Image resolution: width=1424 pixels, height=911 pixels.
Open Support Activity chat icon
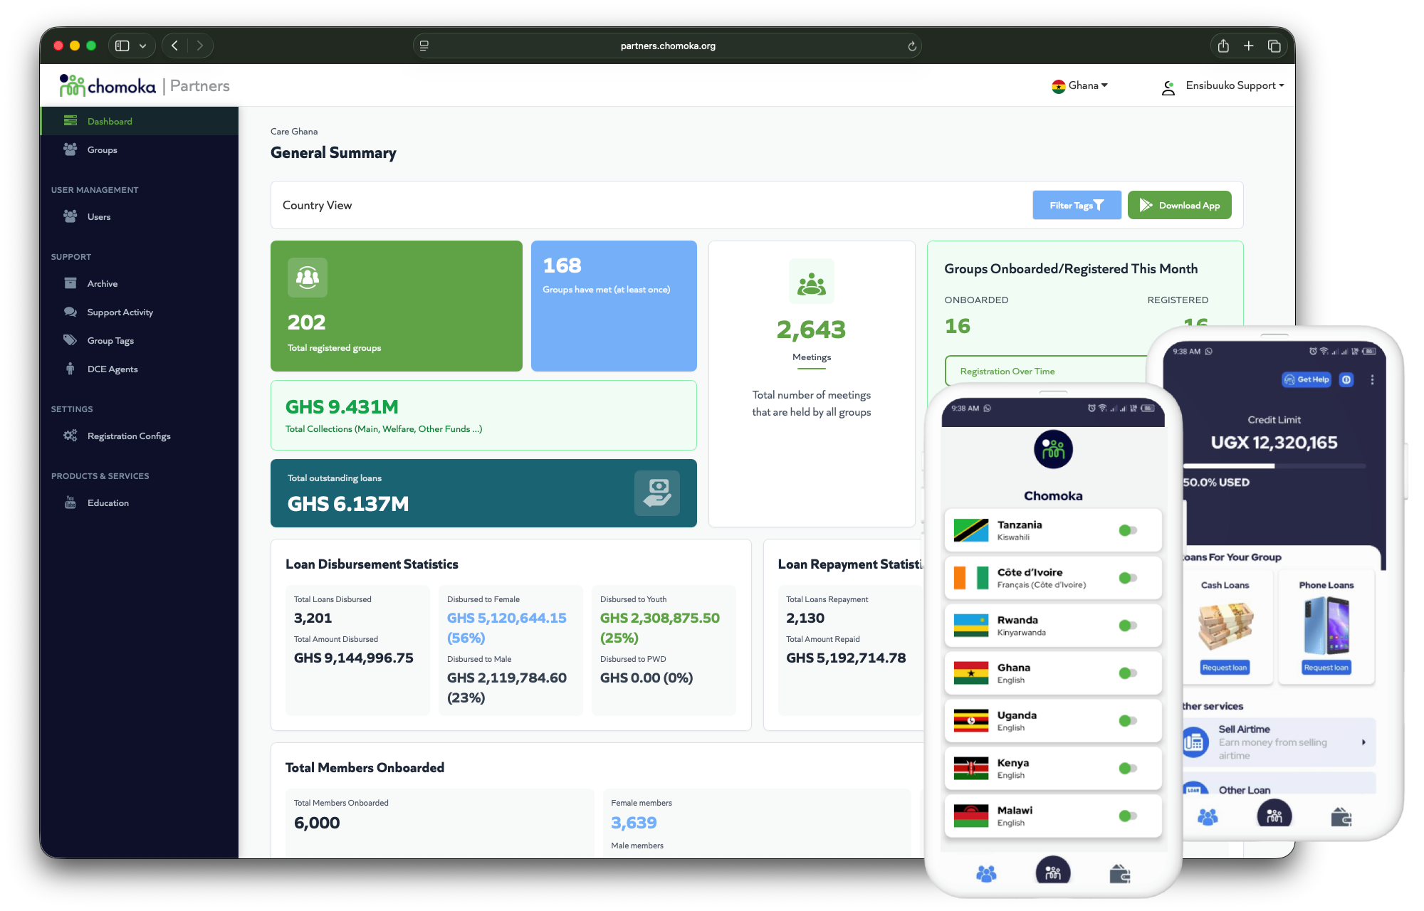click(70, 312)
